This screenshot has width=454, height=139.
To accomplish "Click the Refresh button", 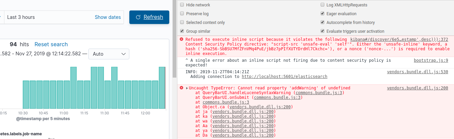I will tap(149, 17).
